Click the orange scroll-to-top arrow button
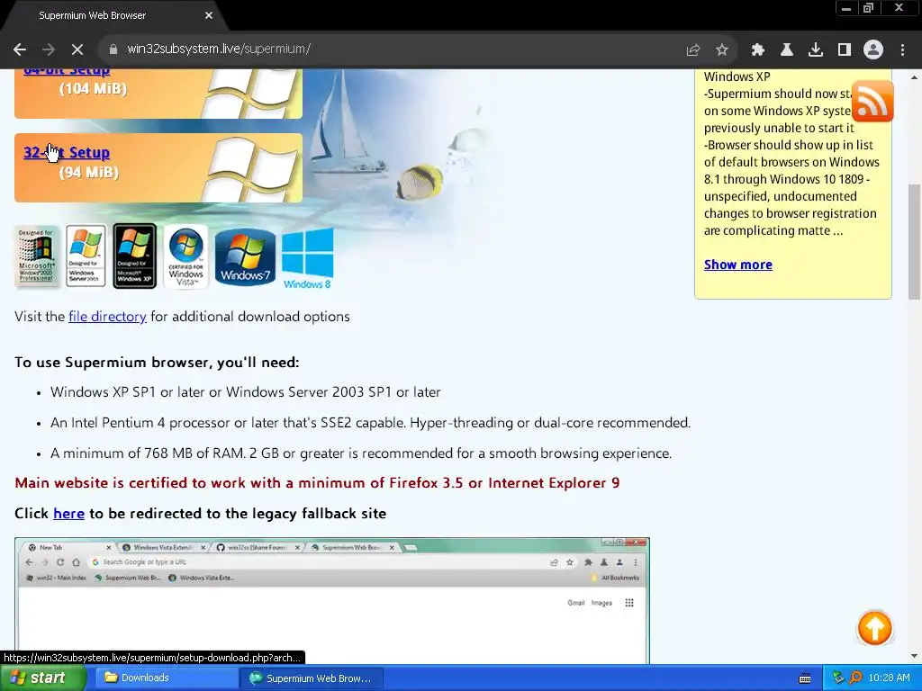The height and width of the screenshot is (691, 922). (874, 628)
